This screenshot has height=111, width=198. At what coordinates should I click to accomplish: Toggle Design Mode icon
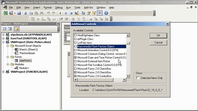pyautogui.click(x=77, y=13)
